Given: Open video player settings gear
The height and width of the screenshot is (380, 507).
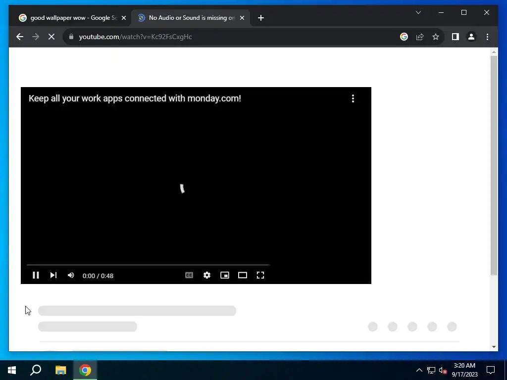Looking at the screenshot, I should 207,275.
